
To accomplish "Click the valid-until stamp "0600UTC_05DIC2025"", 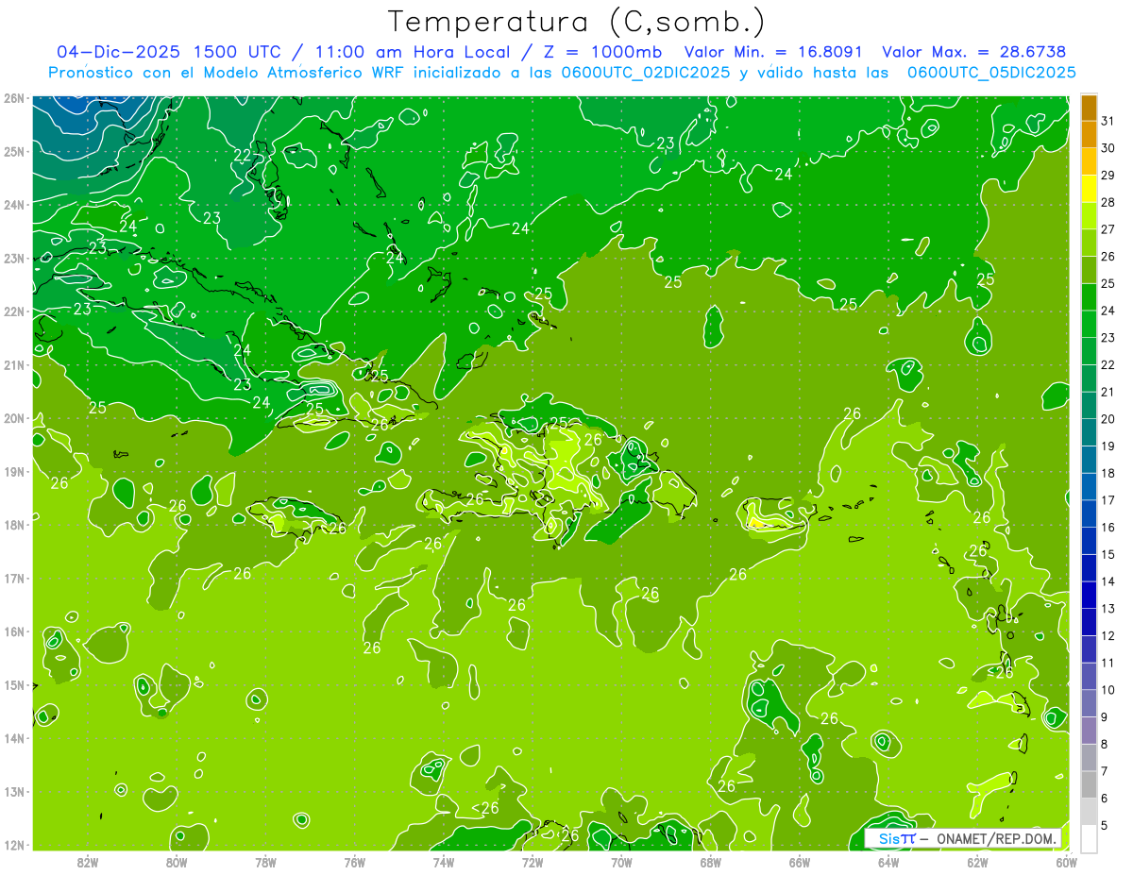I will (x=991, y=73).
